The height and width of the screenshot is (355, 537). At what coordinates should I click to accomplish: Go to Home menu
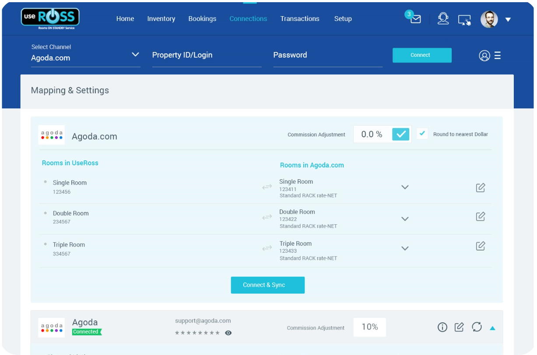[125, 19]
